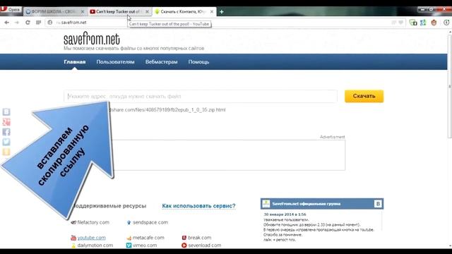
Task: Click the site info globe icon
Action: (x=50, y=23)
